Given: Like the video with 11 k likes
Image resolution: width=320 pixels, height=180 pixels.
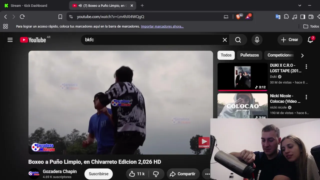Looking at the screenshot, I should click(x=137, y=174).
